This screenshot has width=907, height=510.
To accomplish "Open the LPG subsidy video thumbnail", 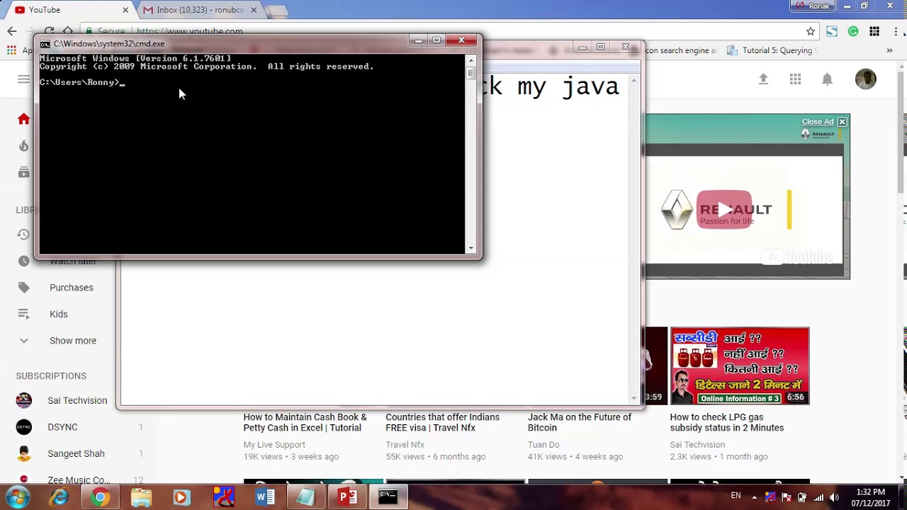I will pyautogui.click(x=740, y=366).
